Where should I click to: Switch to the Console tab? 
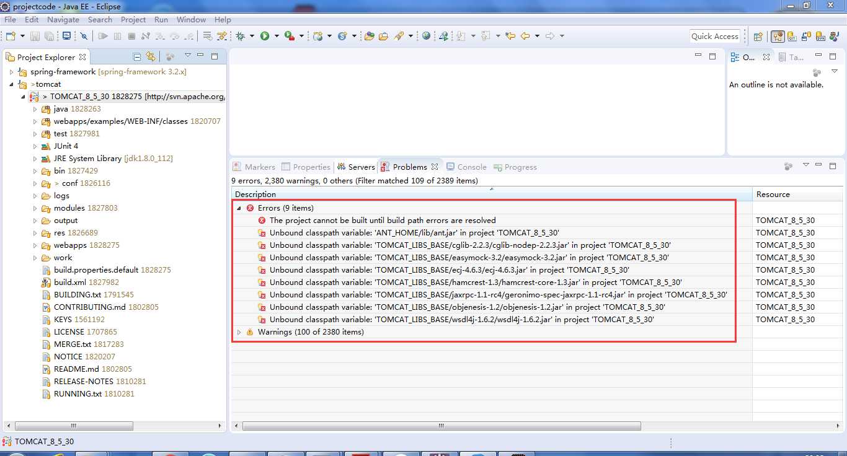coord(466,167)
